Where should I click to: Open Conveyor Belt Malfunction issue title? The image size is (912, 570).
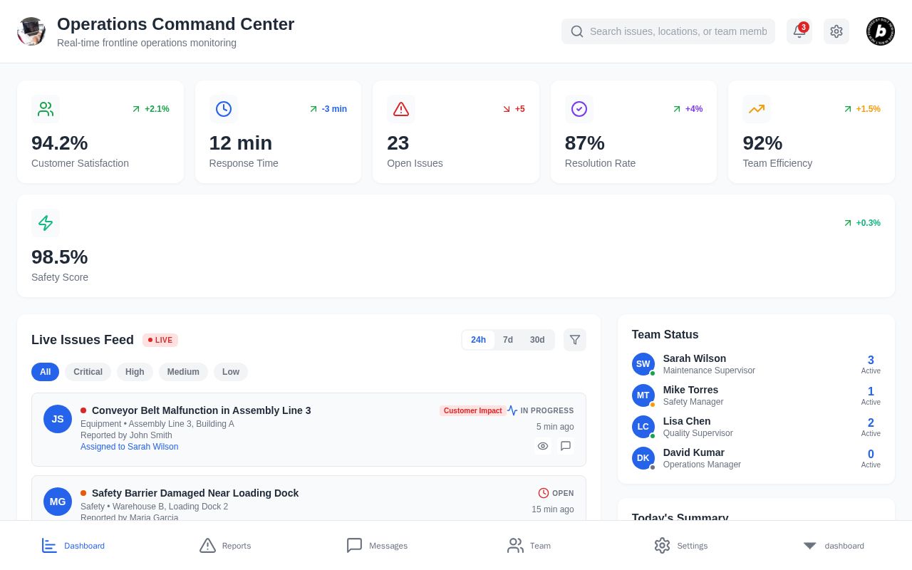(x=202, y=410)
